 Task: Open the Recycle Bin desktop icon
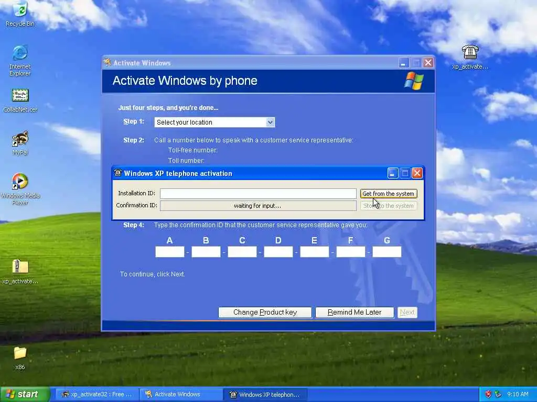click(x=20, y=14)
